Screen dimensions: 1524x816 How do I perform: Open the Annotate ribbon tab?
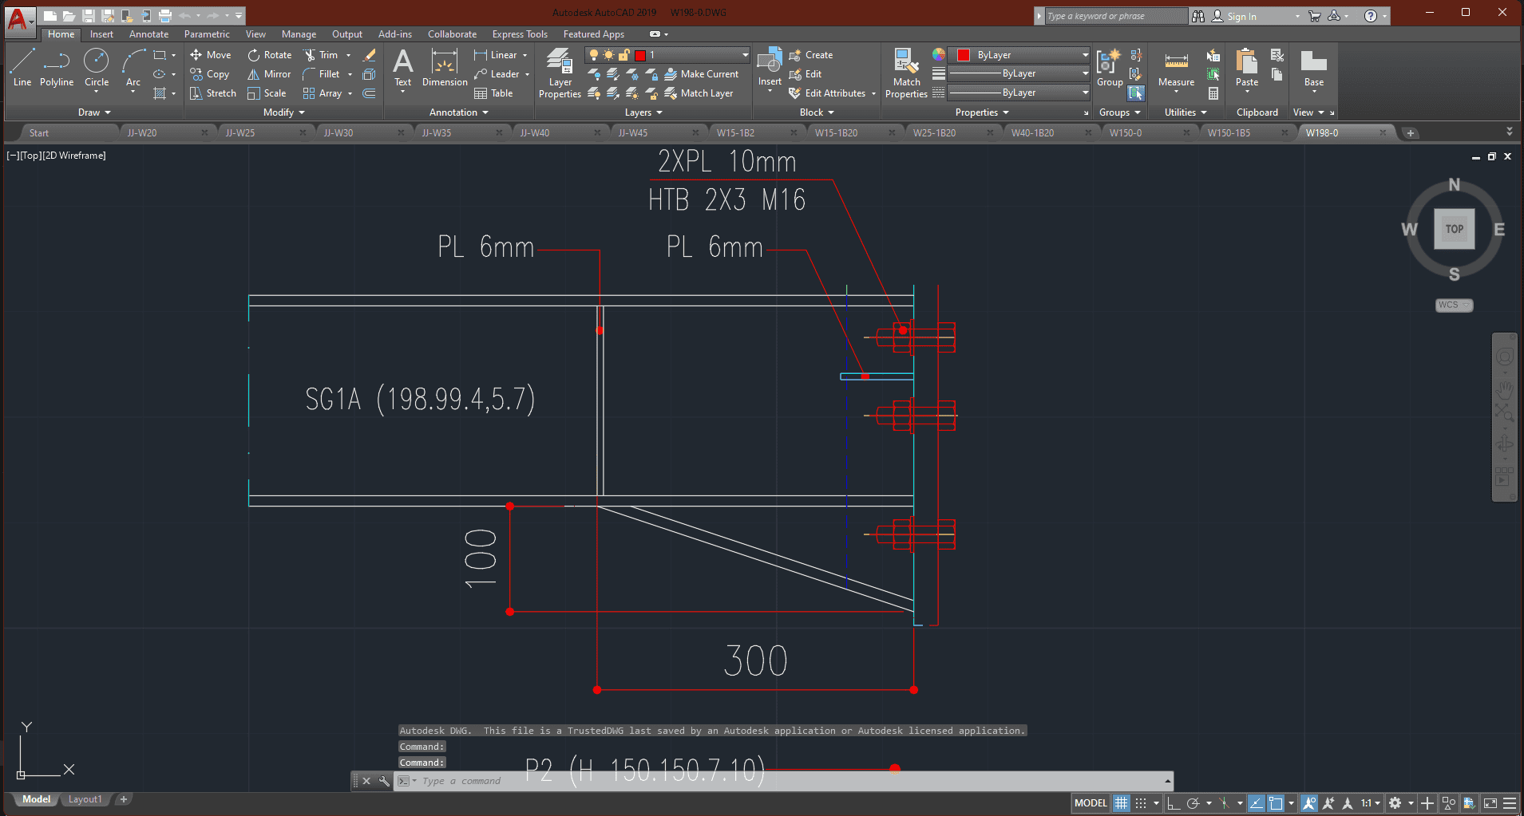pyautogui.click(x=148, y=34)
